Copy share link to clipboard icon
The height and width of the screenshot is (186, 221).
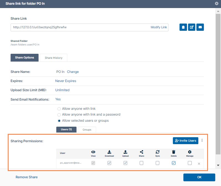tap(183, 27)
